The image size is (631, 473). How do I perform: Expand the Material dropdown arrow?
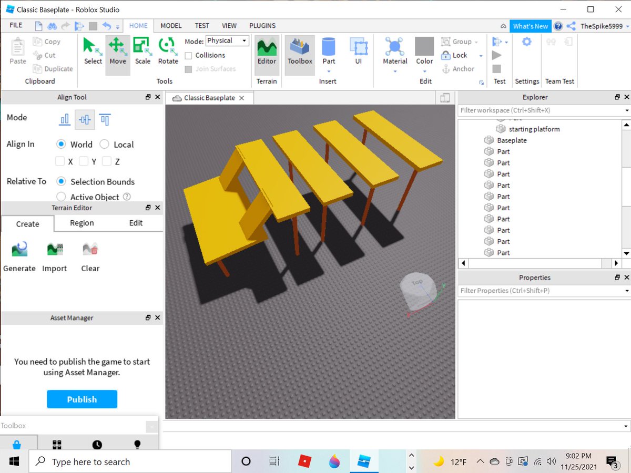coord(395,71)
